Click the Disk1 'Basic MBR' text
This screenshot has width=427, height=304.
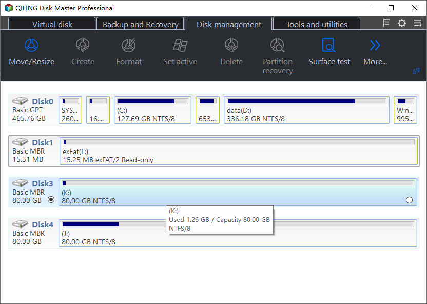(x=29, y=151)
